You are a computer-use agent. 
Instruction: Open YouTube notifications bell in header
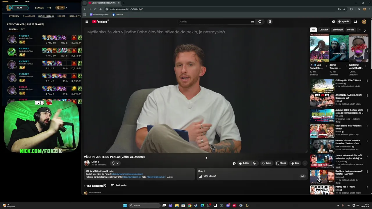coord(355,21)
